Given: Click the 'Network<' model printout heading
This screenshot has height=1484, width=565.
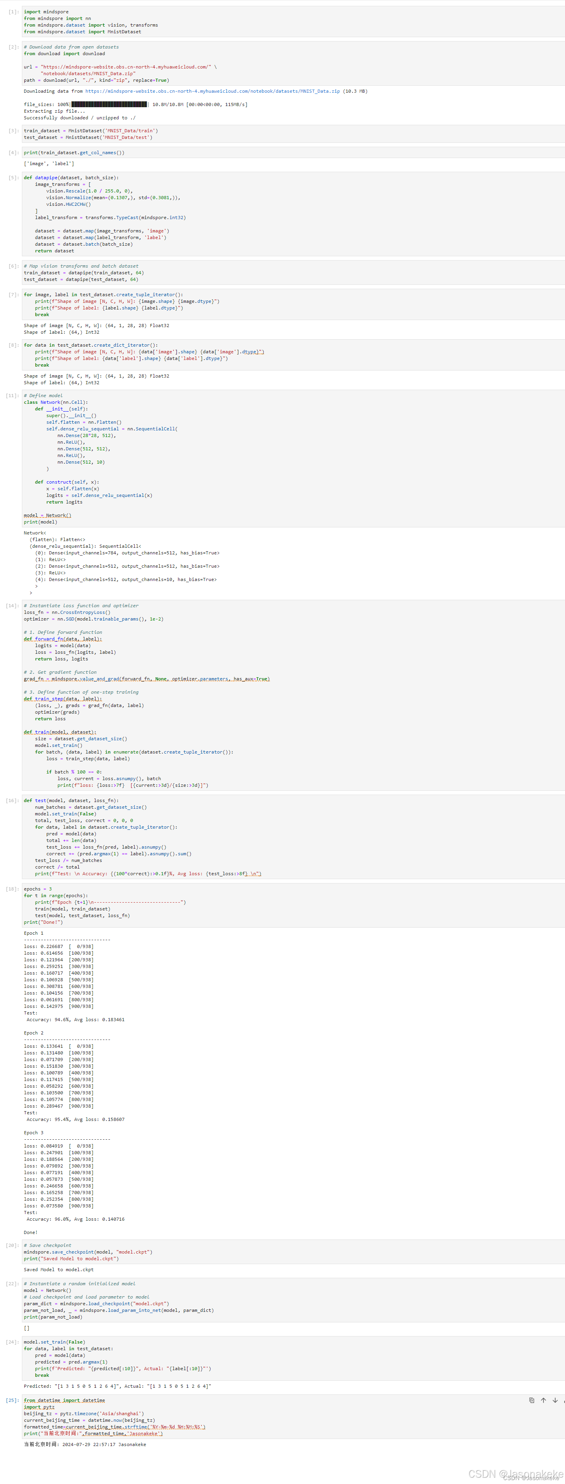Looking at the screenshot, I should [x=34, y=533].
